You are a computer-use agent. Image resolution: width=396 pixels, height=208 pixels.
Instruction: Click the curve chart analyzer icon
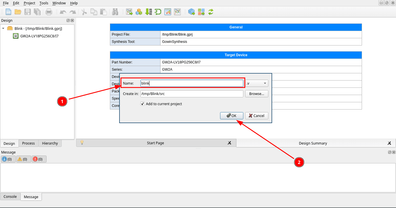pos(177,12)
